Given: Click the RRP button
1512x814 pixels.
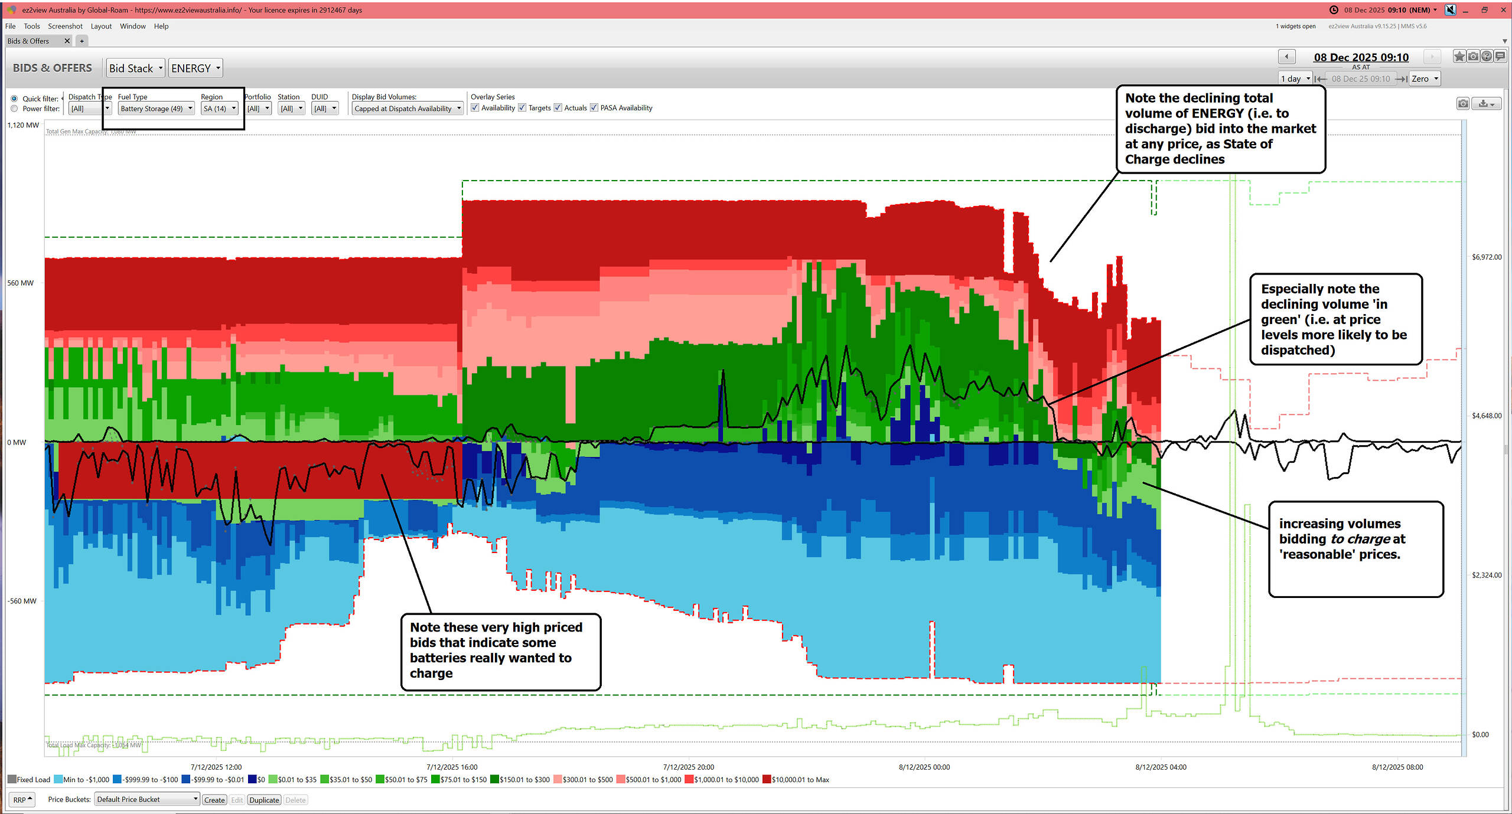Looking at the screenshot, I should tap(22, 800).
